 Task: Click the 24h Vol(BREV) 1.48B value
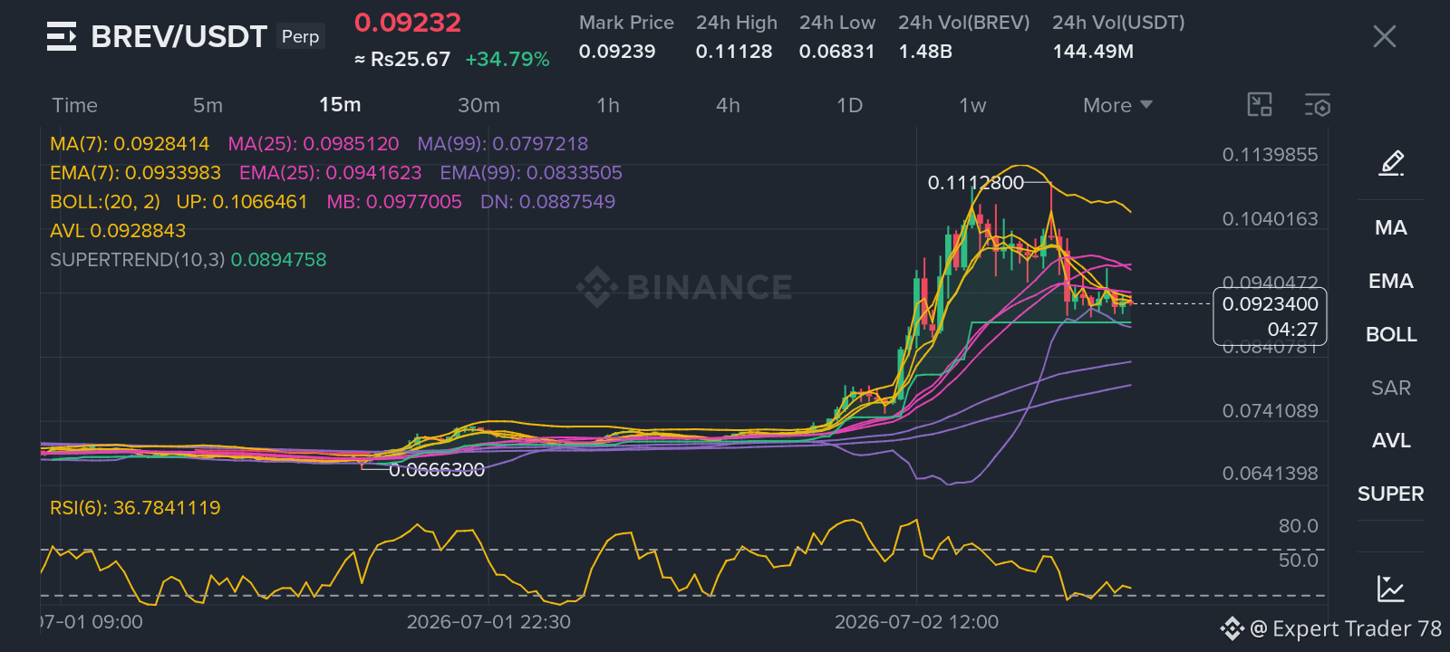coord(925,52)
